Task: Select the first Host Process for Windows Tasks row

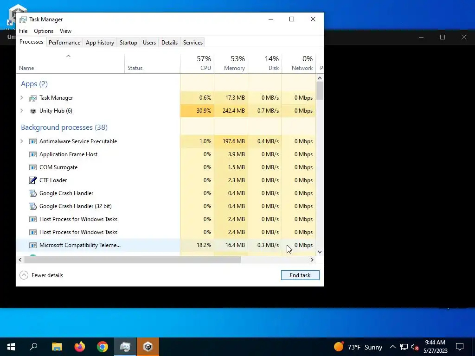Action: (166, 219)
